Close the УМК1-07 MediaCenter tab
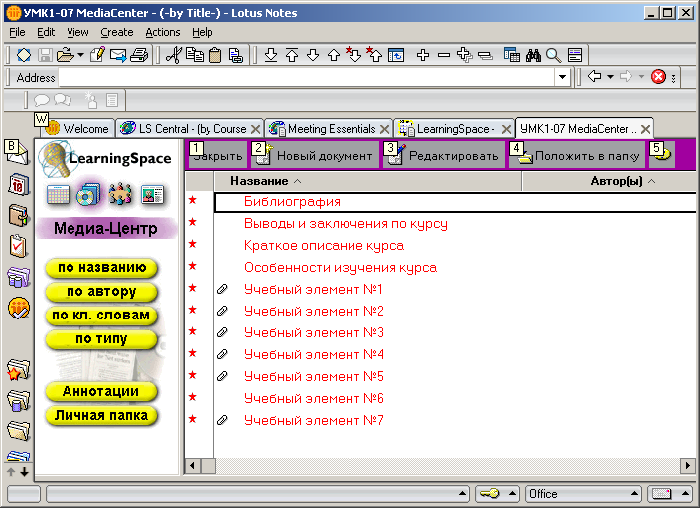 pos(645,129)
